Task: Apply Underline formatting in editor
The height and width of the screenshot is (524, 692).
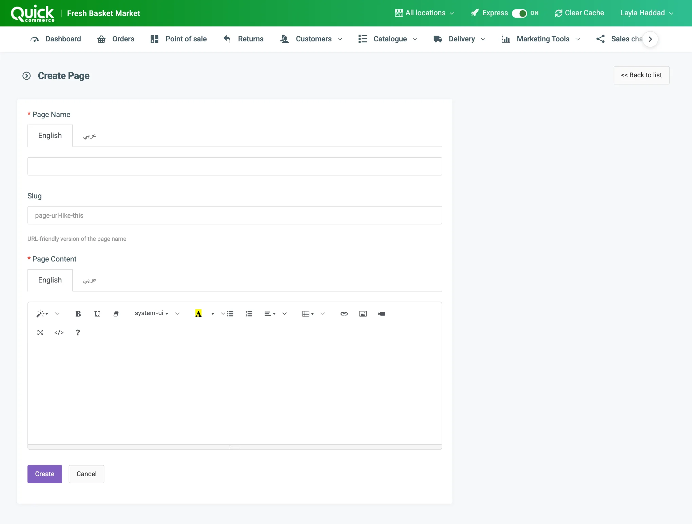Action: [x=97, y=314]
